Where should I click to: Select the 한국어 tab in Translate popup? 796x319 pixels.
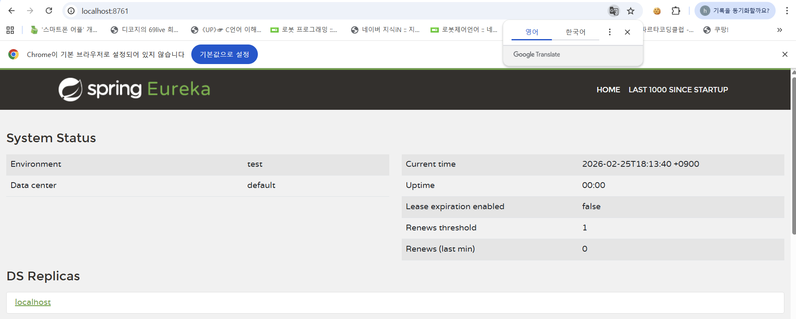[576, 32]
